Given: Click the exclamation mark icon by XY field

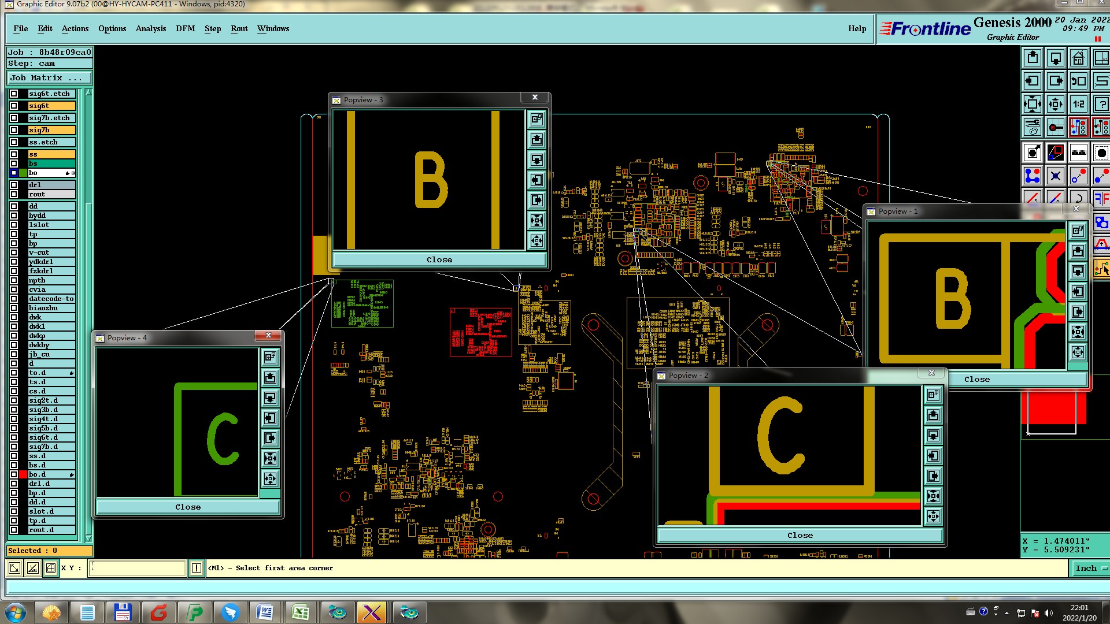Looking at the screenshot, I should pyautogui.click(x=197, y=568).
